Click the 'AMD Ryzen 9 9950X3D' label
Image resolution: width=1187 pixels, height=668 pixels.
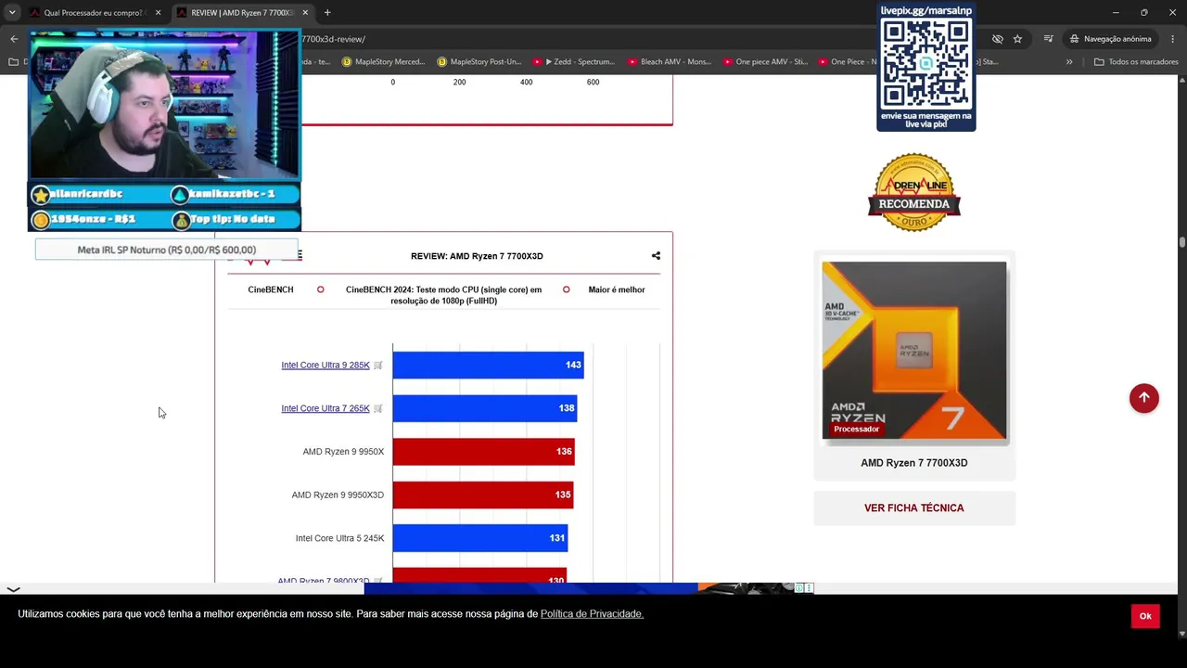click(x=338, y=495)
